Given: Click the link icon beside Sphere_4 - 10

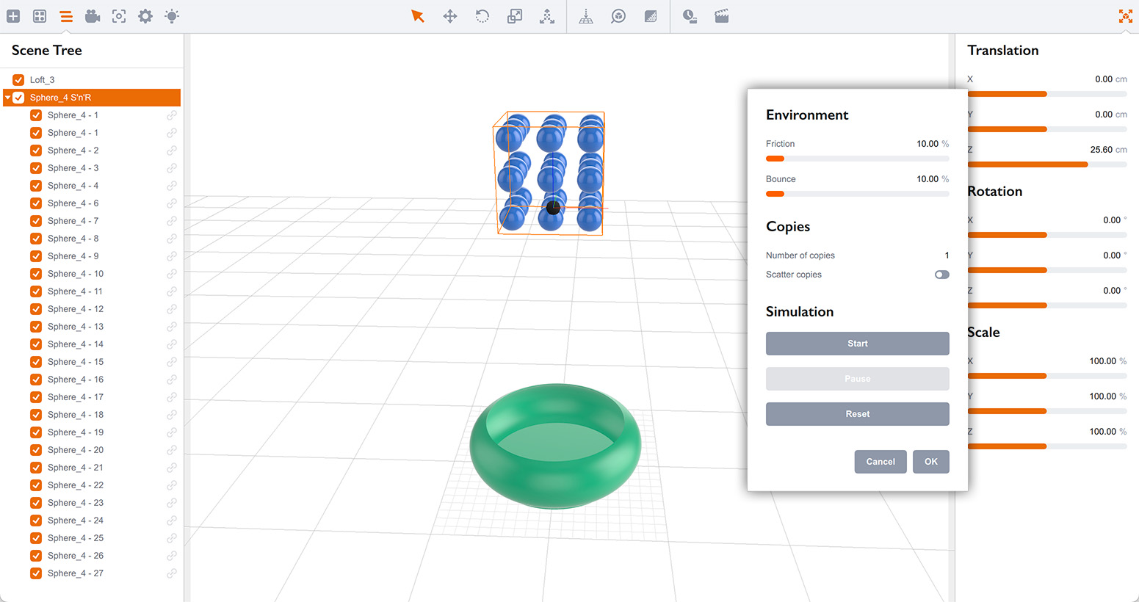Looking at the screenshot, I should click(x=172, y=273).
